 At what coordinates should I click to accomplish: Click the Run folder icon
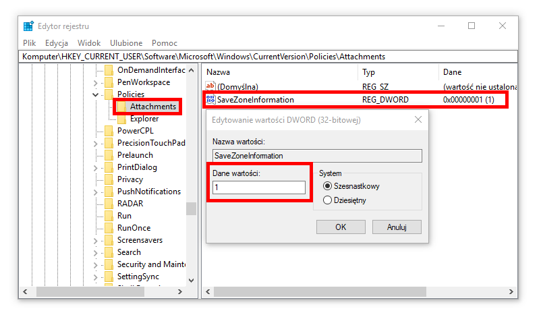(109, 216)
